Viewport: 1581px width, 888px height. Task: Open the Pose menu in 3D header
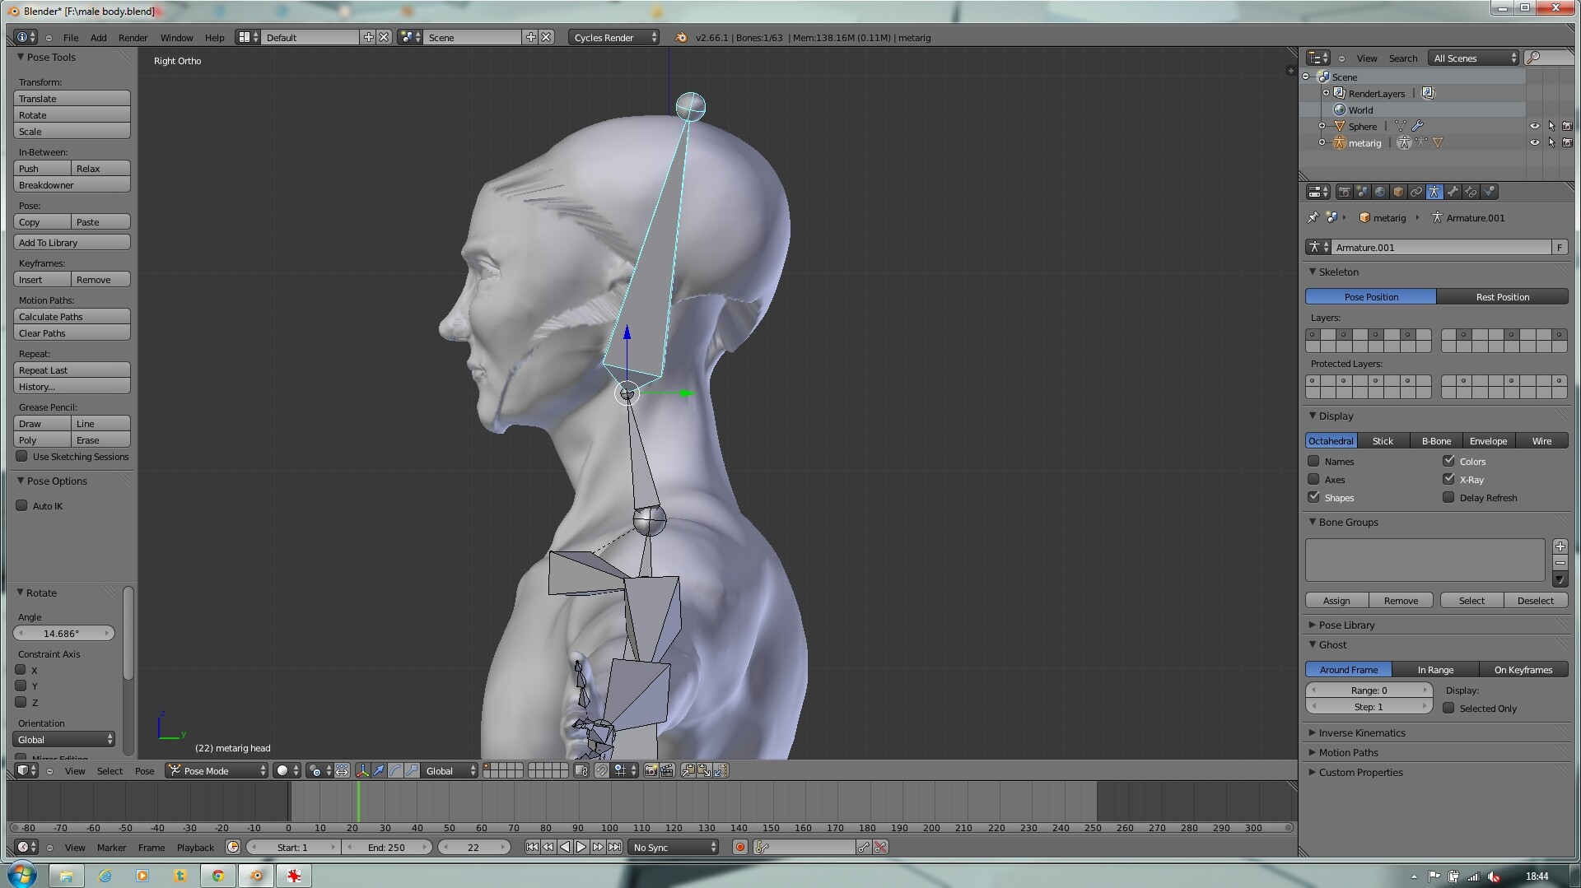(x=145, y=771)
